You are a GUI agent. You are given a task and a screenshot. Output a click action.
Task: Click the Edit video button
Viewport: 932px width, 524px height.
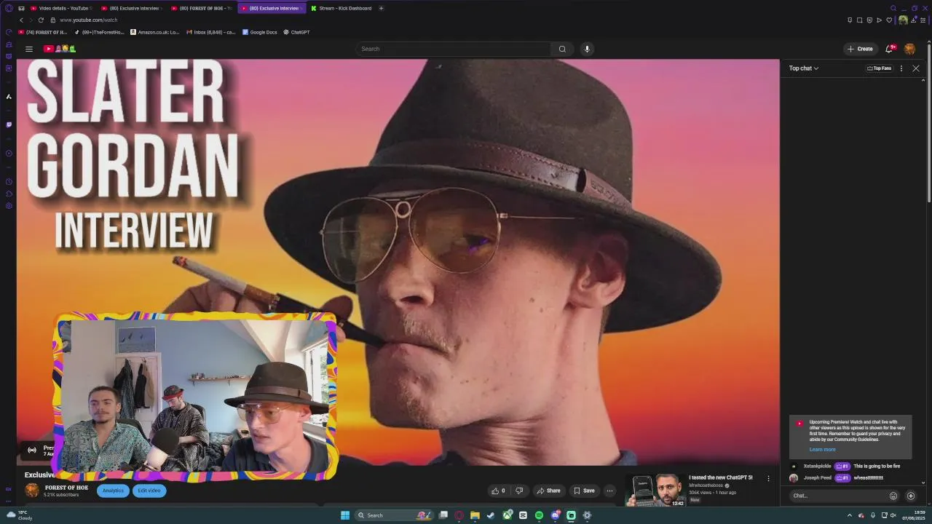pyautogui.click(x=149, y=491)
